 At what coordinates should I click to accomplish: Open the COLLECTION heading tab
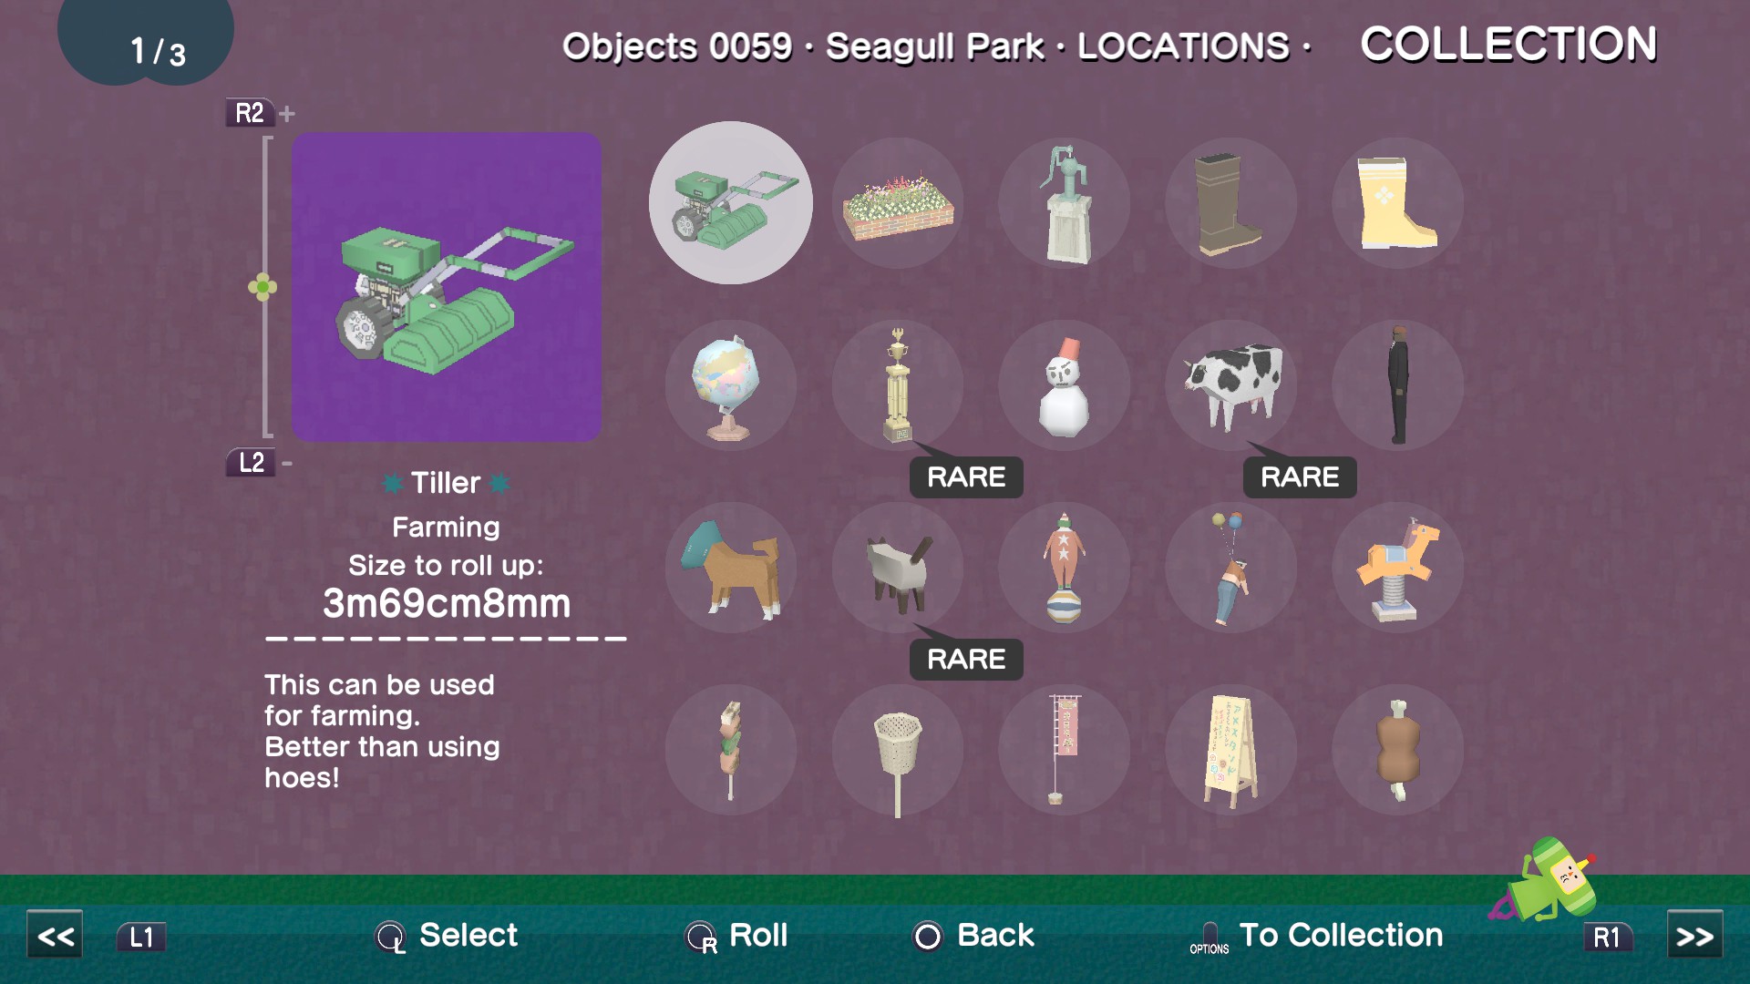tap(1508, 44)
